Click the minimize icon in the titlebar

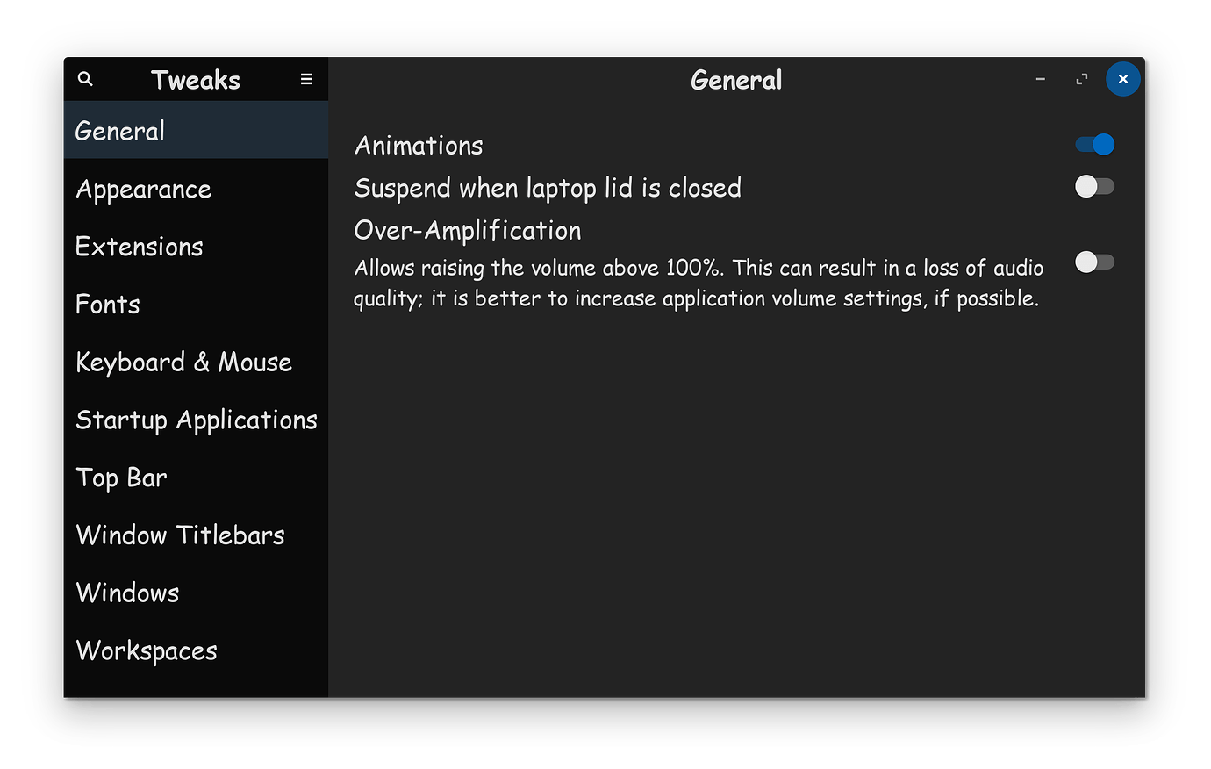pos(1040,79)
